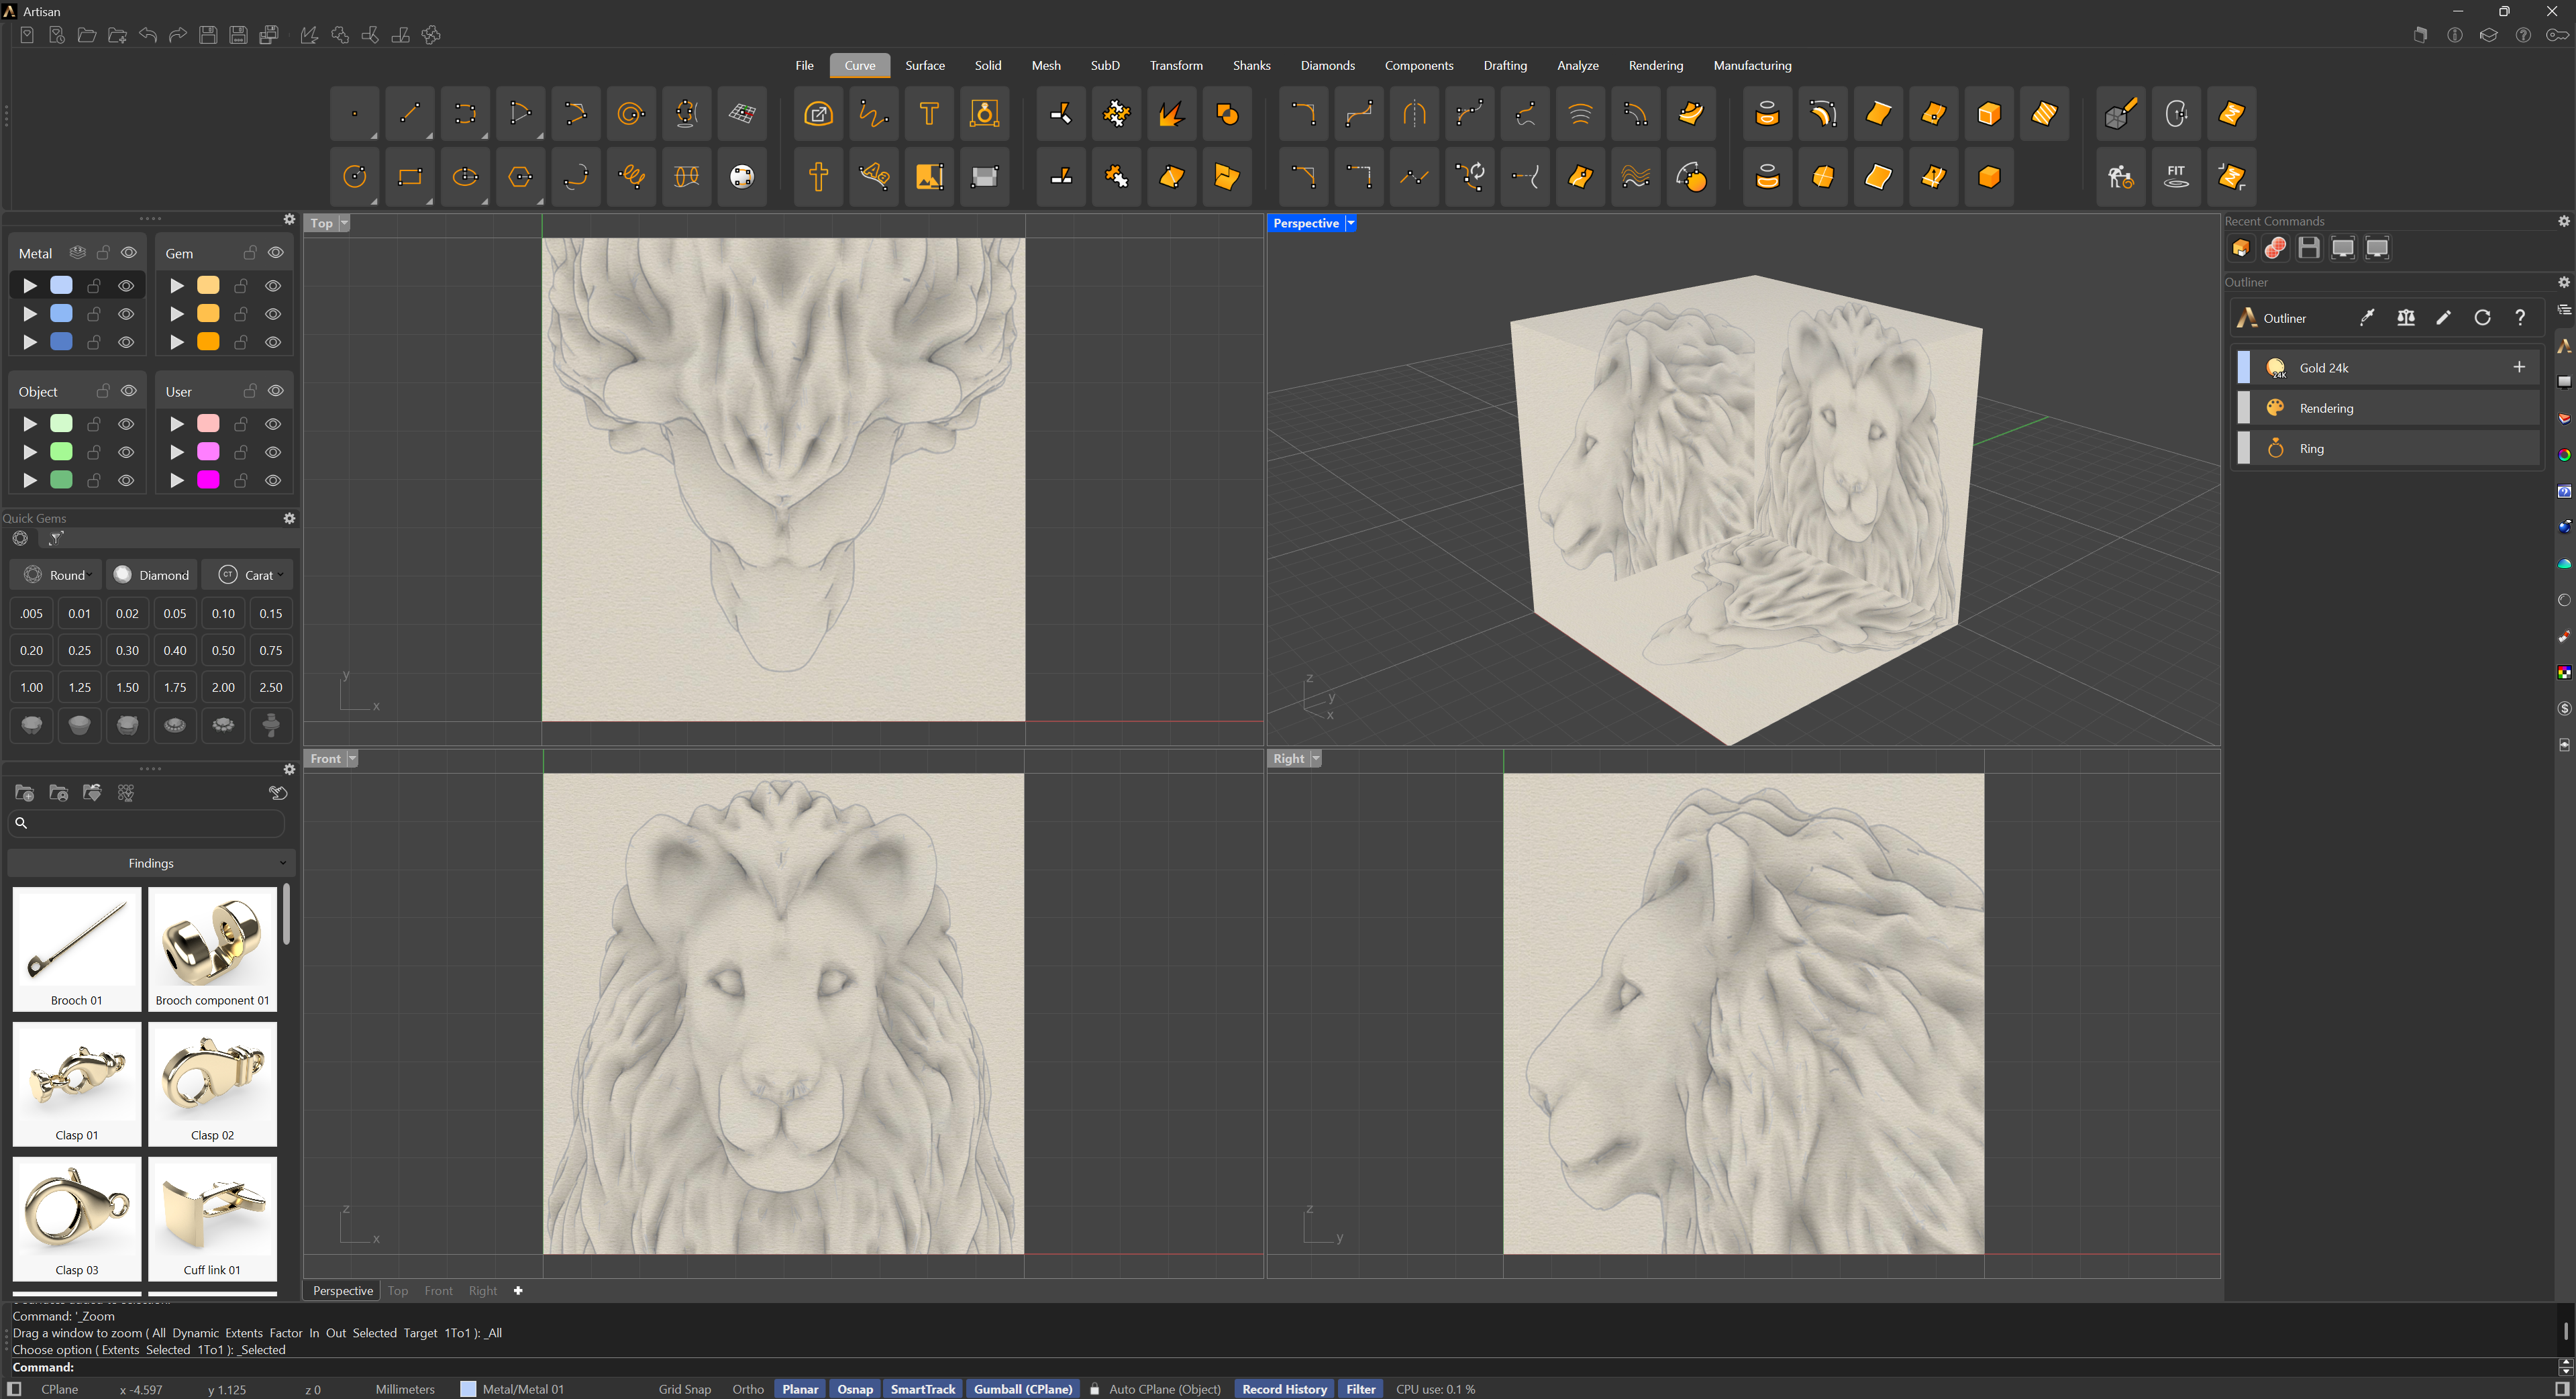
Task: Click the Outliner eyedropper icon
Action: (2366, 318)
